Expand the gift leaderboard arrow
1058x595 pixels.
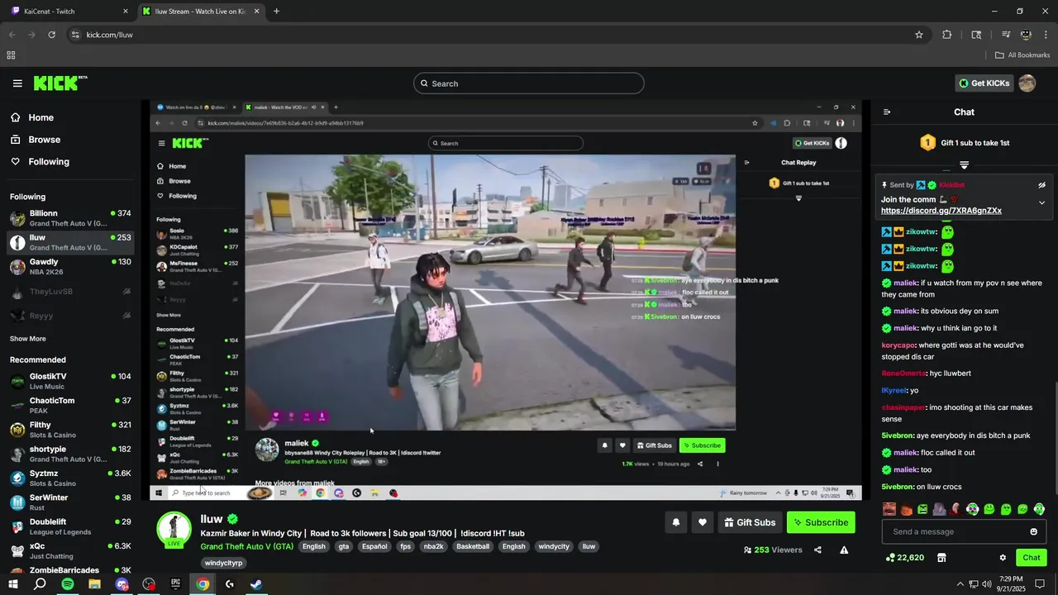point(964,165)
